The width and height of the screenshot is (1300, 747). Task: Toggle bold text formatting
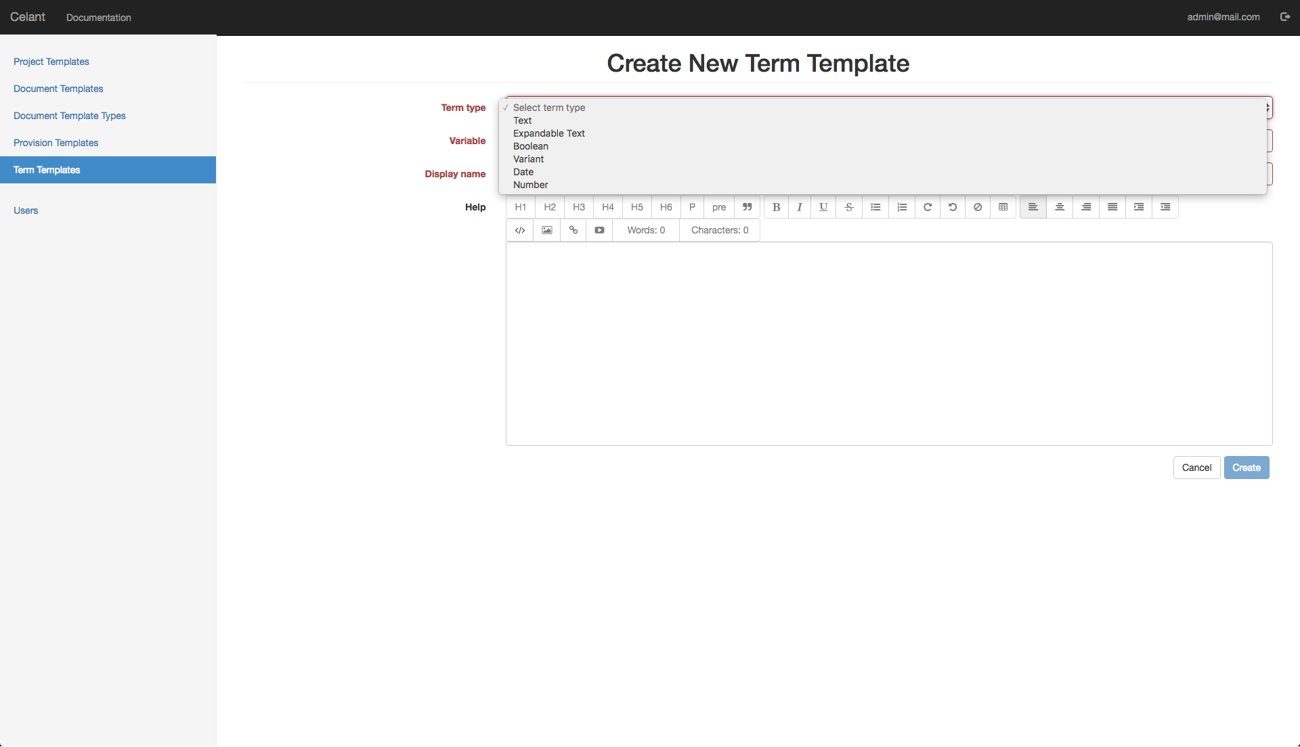click(775, 207)
